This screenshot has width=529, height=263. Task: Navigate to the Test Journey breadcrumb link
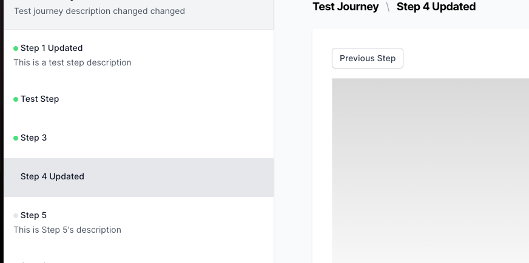point(345,7)
